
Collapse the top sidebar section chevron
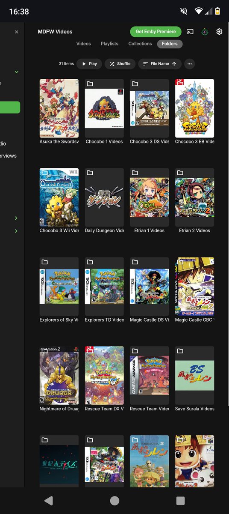click(x=17, y=72)
